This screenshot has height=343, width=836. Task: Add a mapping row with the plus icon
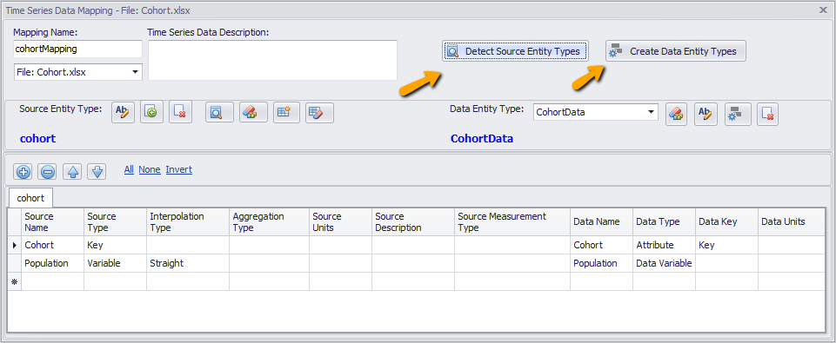23,172
